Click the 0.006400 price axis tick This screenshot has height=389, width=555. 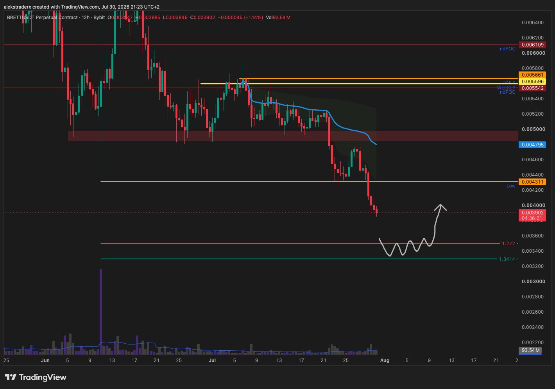coord(532,23)
